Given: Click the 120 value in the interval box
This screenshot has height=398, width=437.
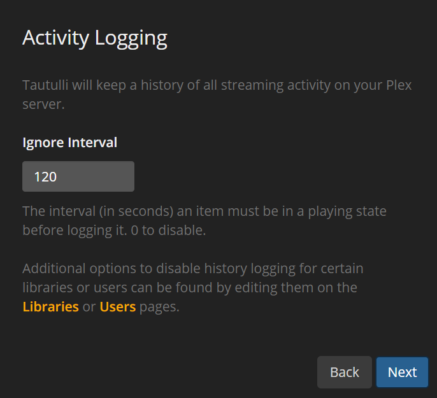Looking at the screenshot, I should coord(45,176).
